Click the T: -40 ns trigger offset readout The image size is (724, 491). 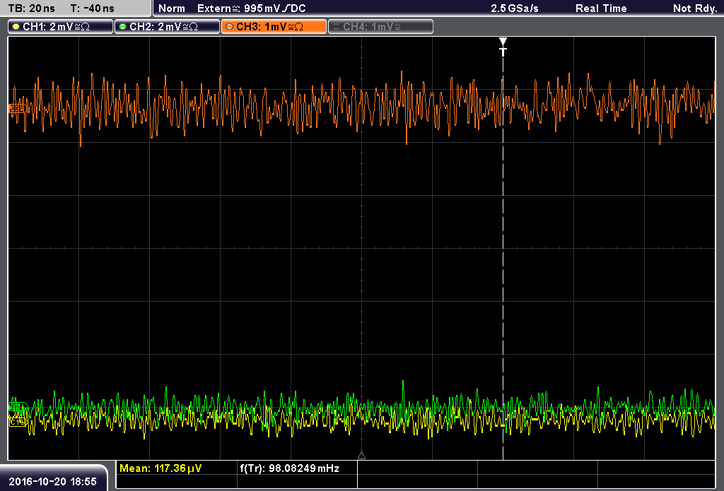point(93,8)
